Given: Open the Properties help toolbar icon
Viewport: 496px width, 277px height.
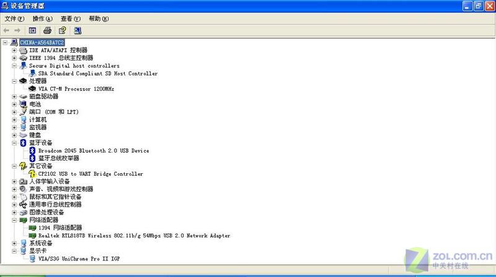Looking at the screenshot, I should tap(63, 30).
